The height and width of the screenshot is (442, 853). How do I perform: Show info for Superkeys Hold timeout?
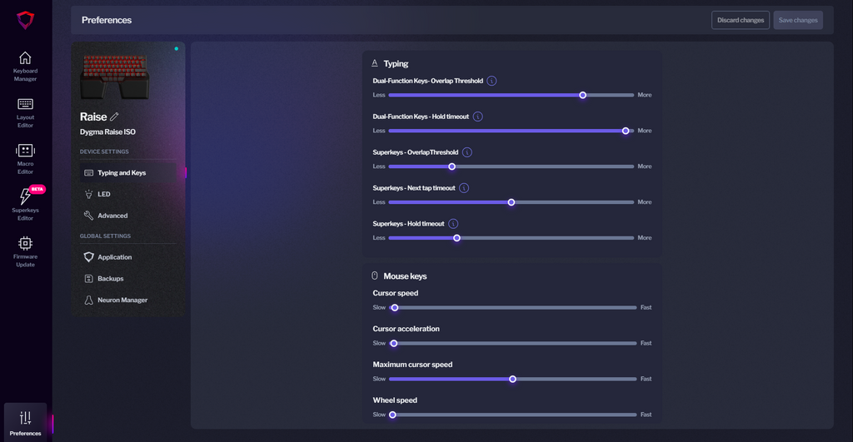453,224
